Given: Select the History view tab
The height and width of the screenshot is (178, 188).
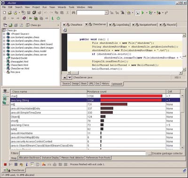Looking at the screenshot, I should [x=105, y=83].
